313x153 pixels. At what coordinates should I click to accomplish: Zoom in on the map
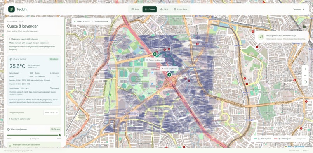[305, 69]
